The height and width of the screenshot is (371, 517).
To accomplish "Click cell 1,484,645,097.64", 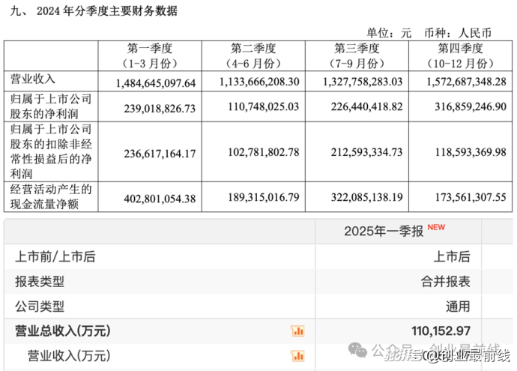I will pos(156,82).
